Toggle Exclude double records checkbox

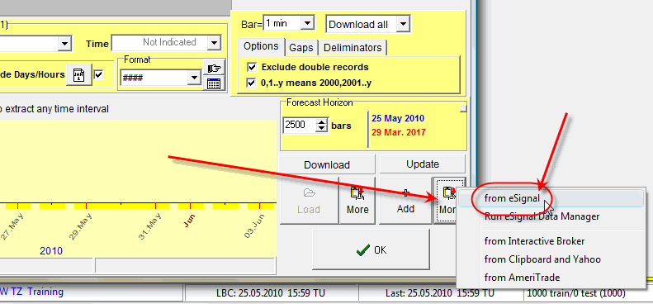[x=252, y=67]
